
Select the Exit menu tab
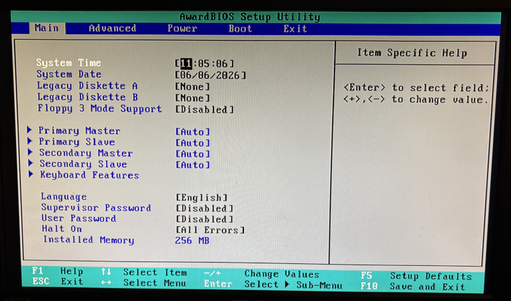[x=295, y=29]
